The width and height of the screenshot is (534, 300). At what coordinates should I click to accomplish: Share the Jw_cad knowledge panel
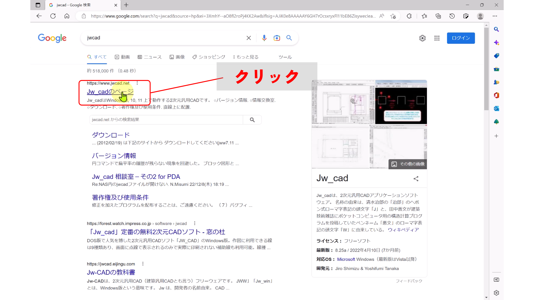coord(416,179)
